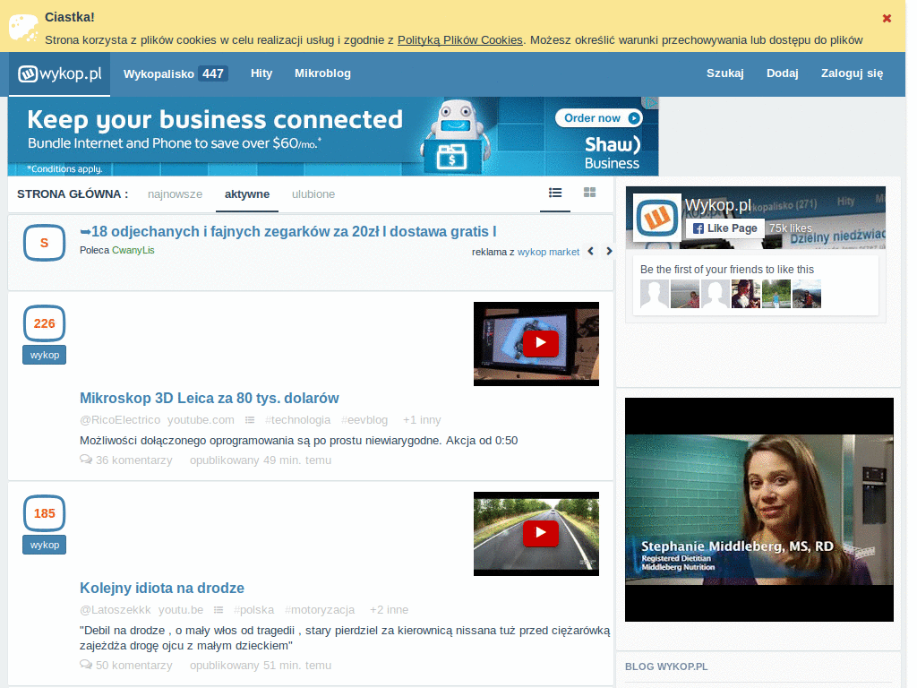Click Zaloguj się to log in
Viewport: 917px width, 688px height.
852,73
